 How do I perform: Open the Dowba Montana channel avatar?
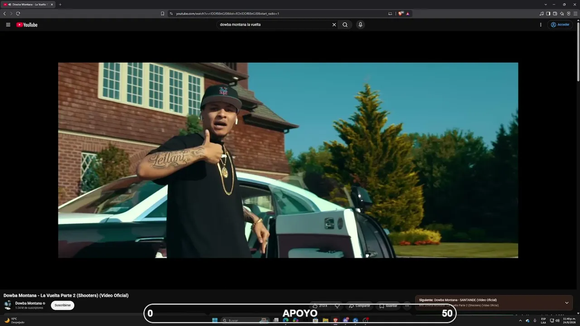tap(8, 305)
